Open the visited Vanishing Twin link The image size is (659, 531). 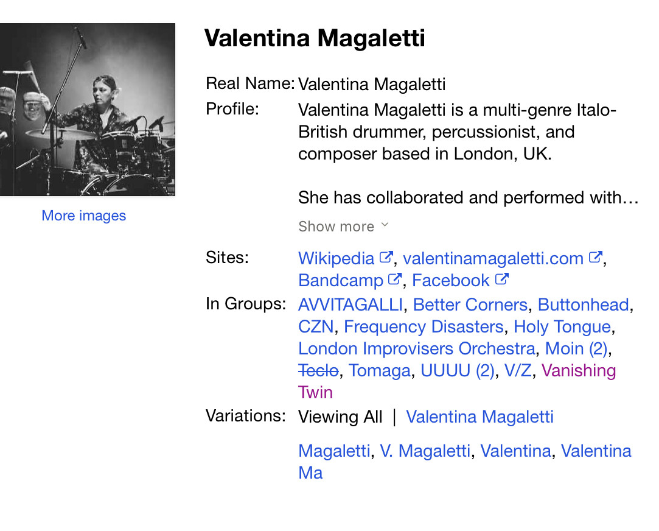coord(578,370)
